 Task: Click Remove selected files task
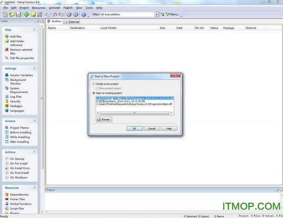tap(21, 51)
